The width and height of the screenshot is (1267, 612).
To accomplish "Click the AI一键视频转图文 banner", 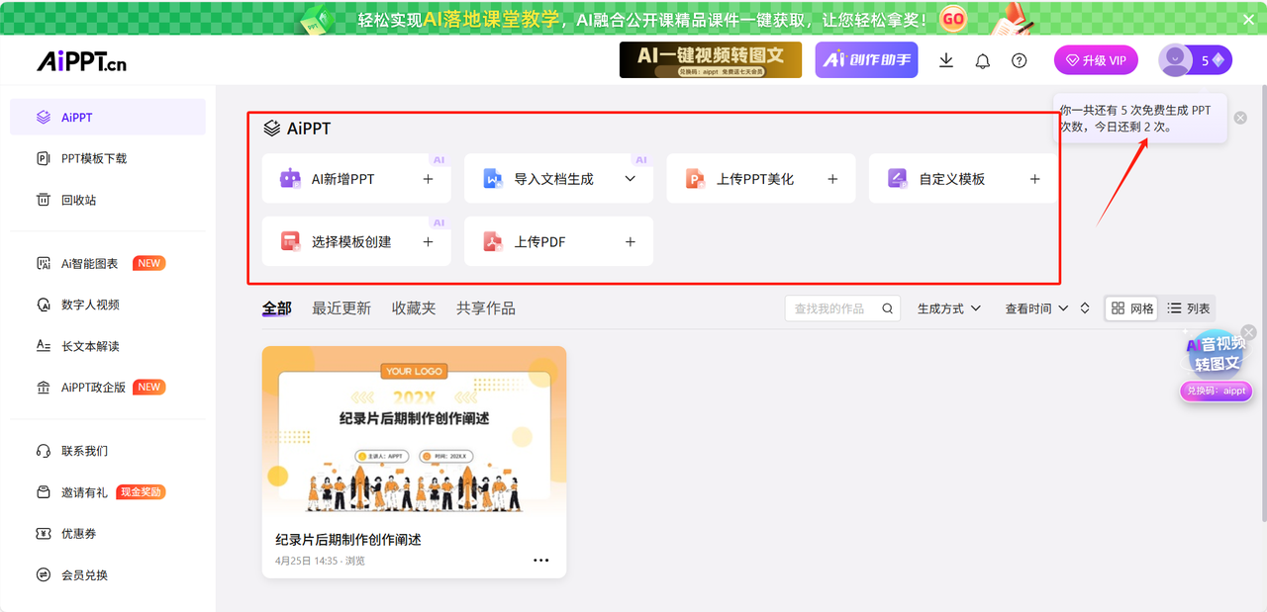I will point(711,59).
